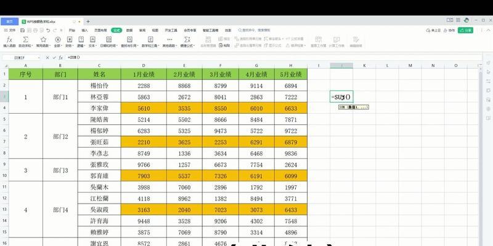Click cell with value 9766

(x=144, y=165)
